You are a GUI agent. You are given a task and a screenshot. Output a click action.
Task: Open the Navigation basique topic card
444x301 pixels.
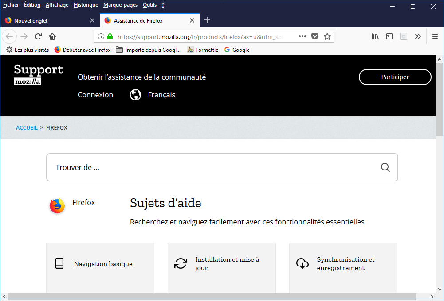100,268
